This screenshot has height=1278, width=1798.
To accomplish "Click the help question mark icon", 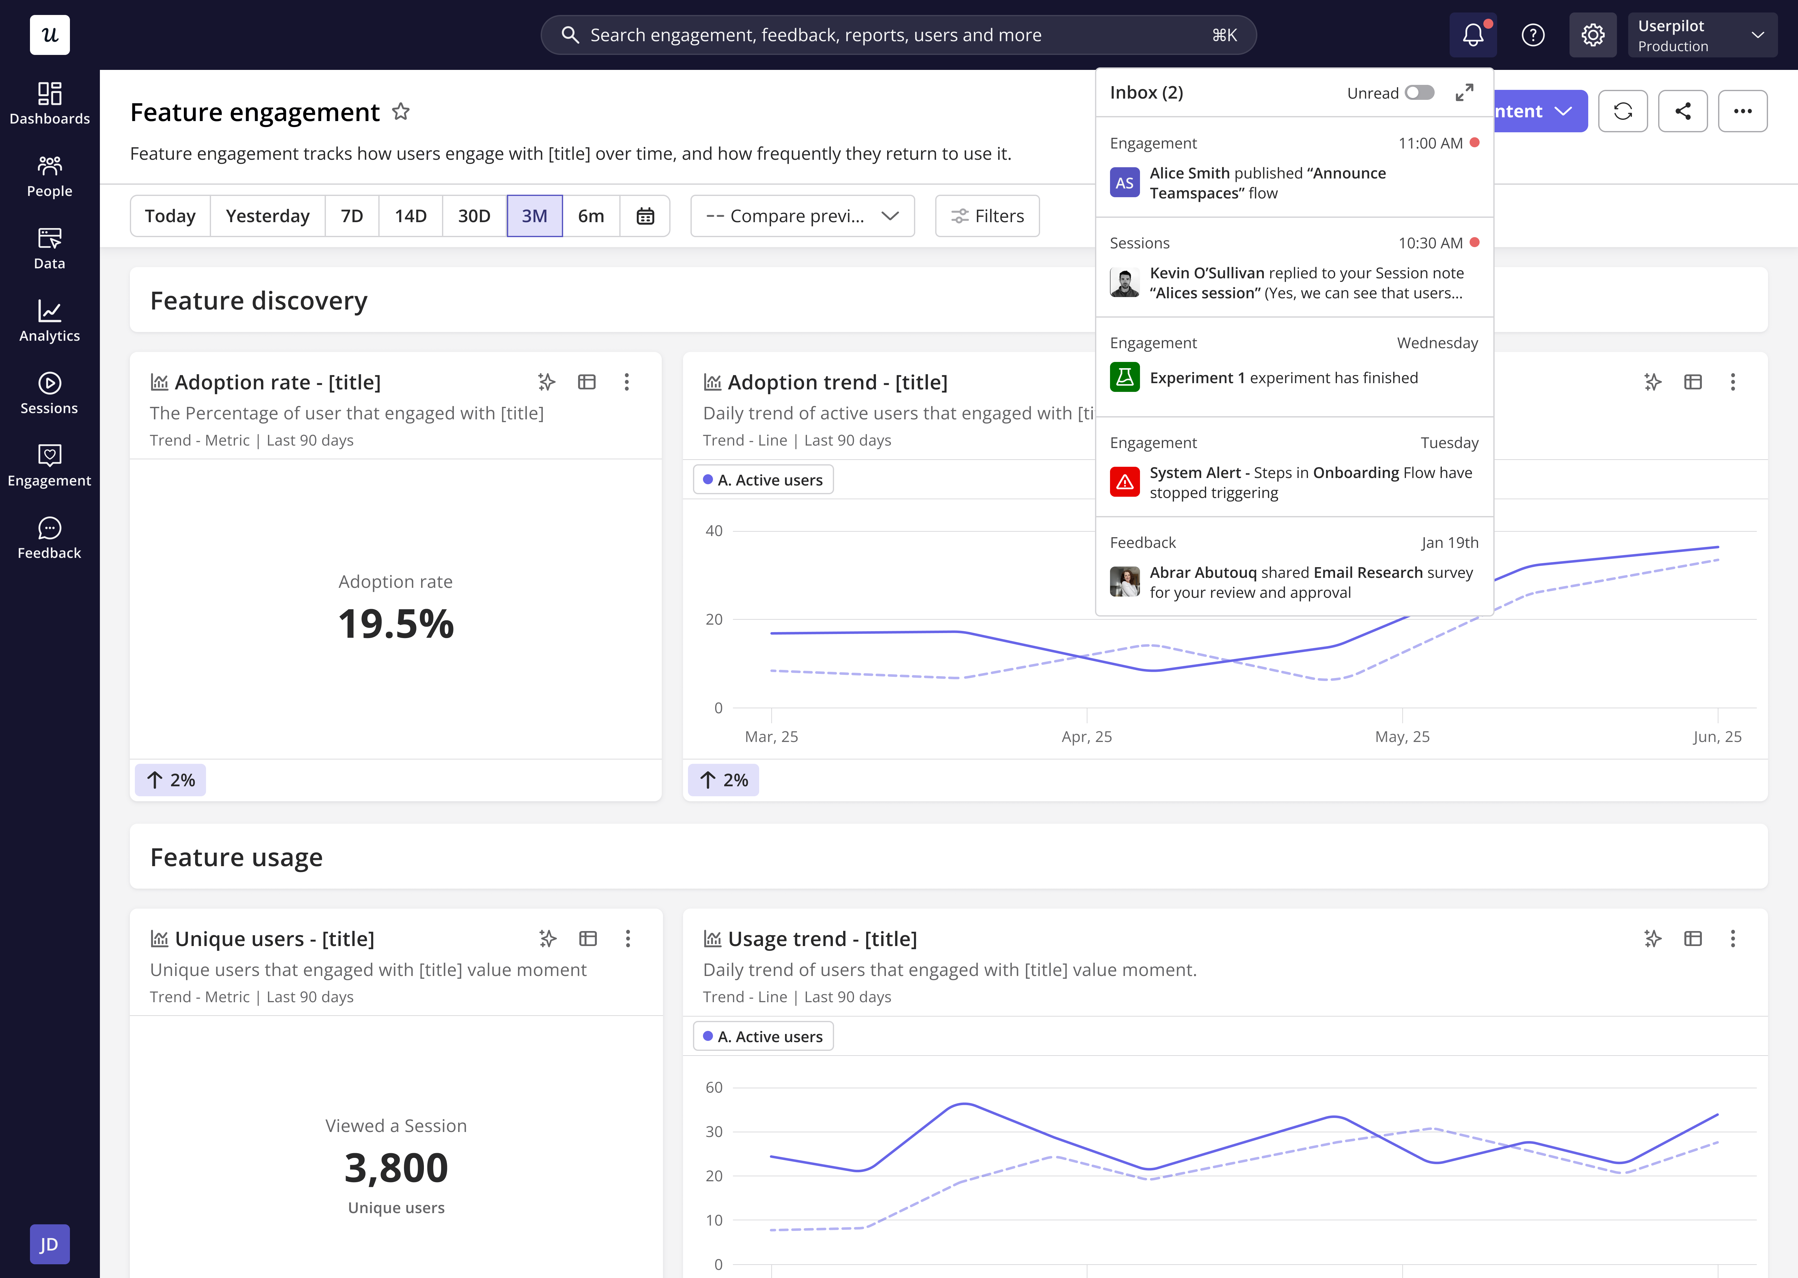I will 1532,35.
